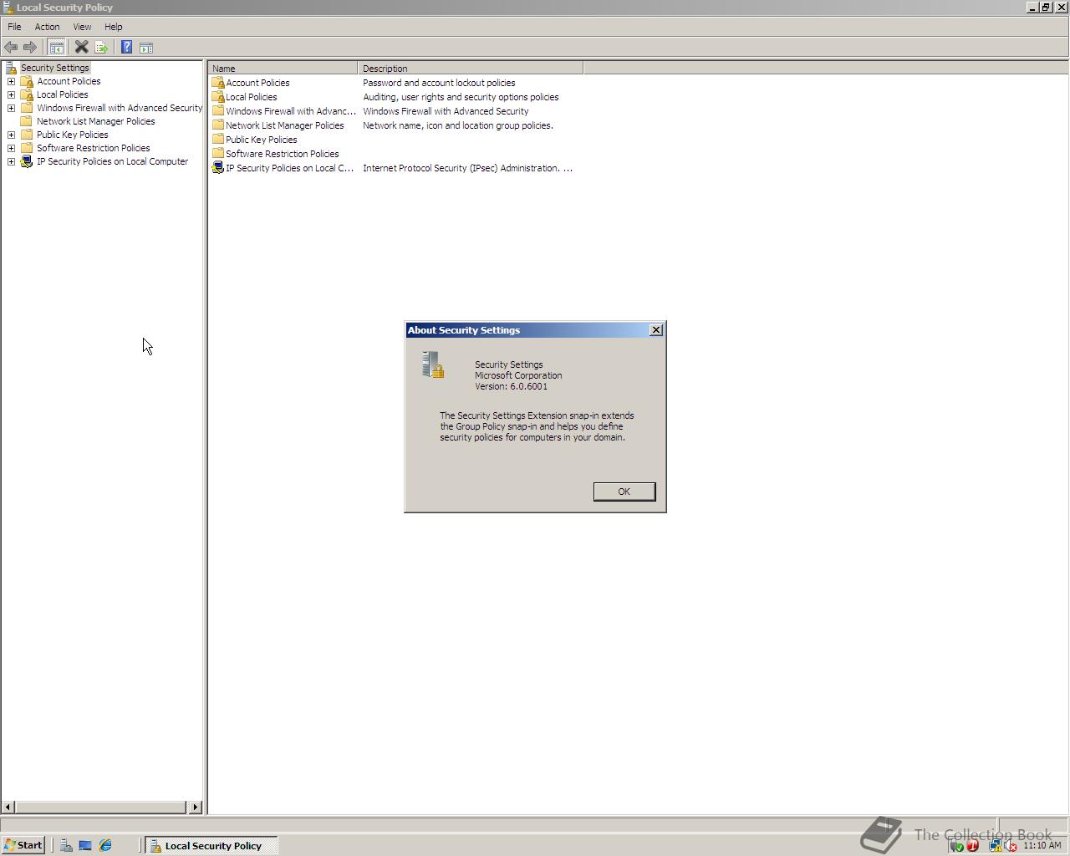
Task: Open Server Manager from Quick Launch
Action: click(66, 845)
